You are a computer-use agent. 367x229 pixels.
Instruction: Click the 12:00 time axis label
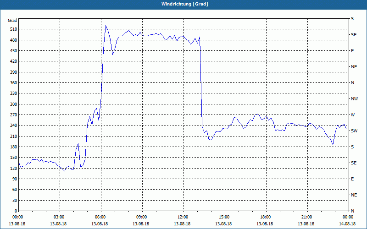(183, 217)
